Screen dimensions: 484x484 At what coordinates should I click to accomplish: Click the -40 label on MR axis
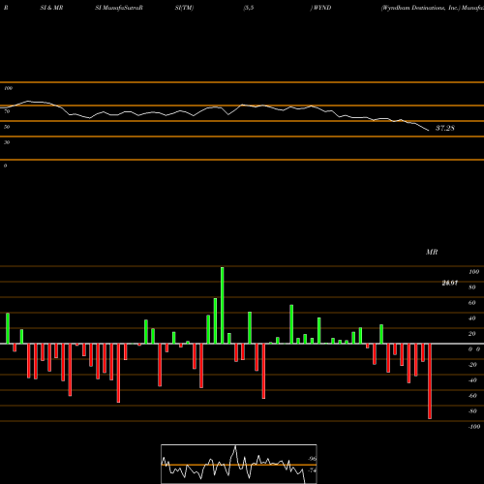click(472, 380)
